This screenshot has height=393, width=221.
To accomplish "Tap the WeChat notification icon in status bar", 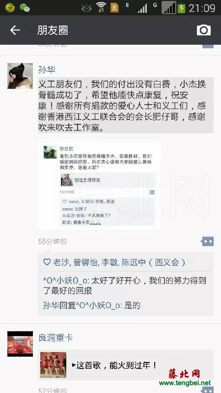I will point(25,8).
